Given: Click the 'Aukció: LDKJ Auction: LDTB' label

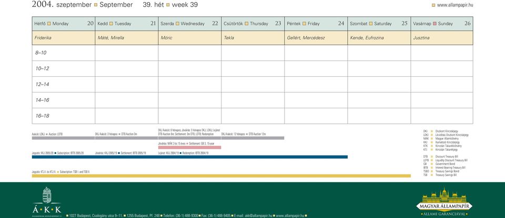Looking at the screenshot, I should click(x=47, y=134).
